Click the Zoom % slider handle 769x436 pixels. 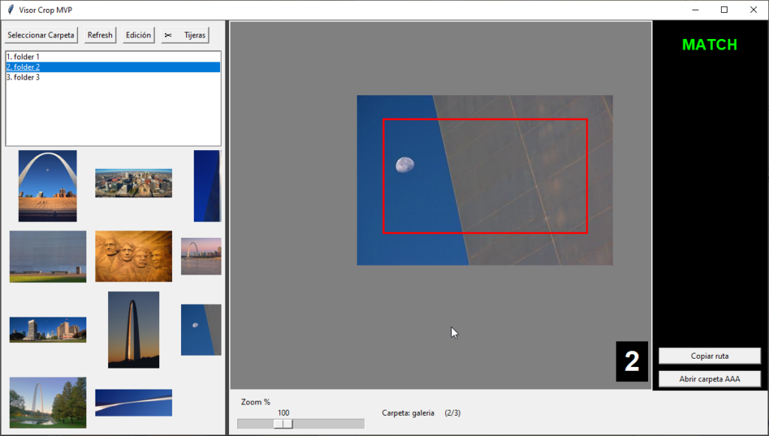(283, 424)
